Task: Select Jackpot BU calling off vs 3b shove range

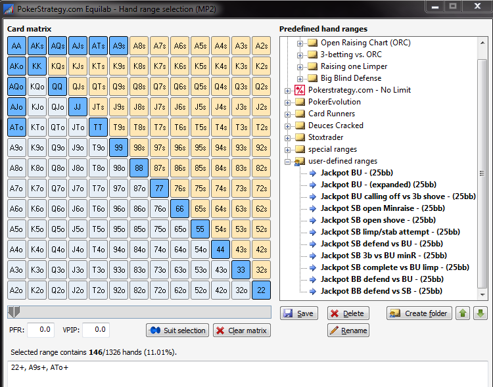Action: coord(398,196)
